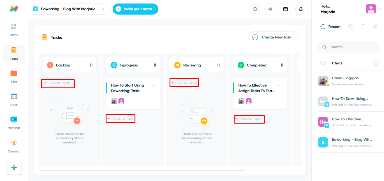Screen dimensions: 384x181
Task: Switch to the task list tab in right panel
Action: click(363, 27)
